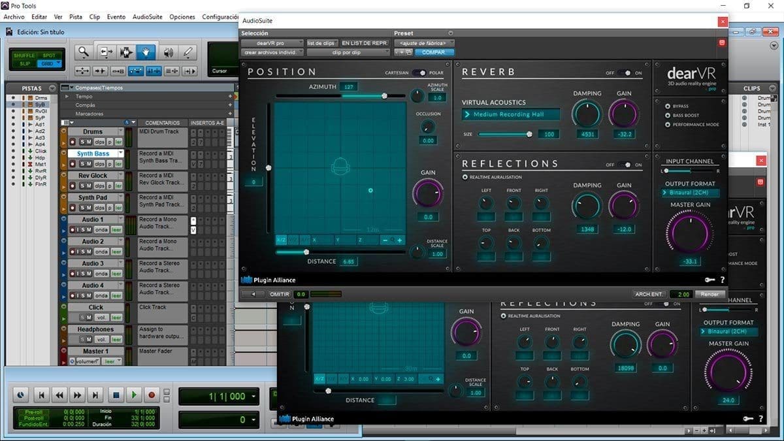
Task: Open the dearVR pro plugin selector dropdown
Action: point(272,43)
